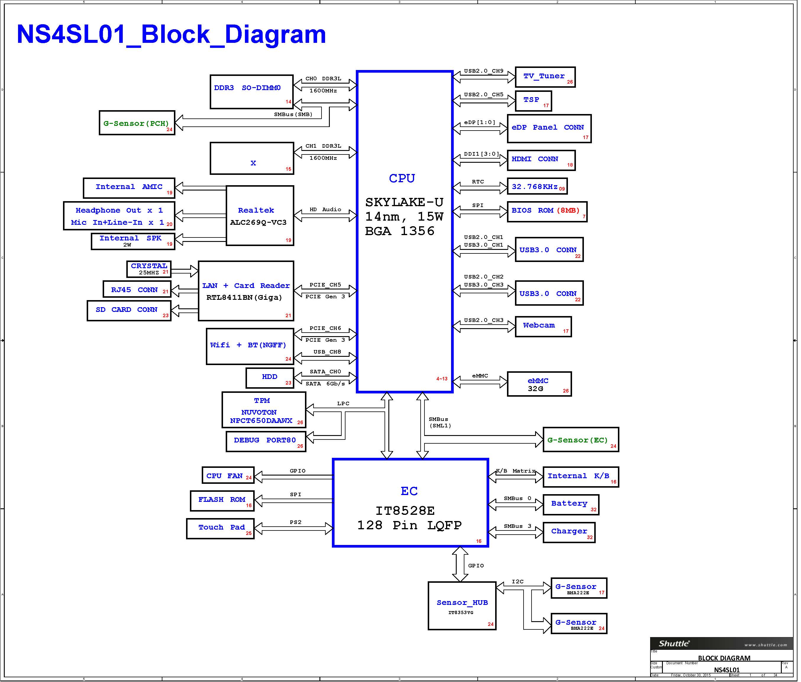Image resolution: width=801 pixels, height=682 pixels.
Task: Click the DDR3 SO-DIMM0 block
Action: coord(252,92)
